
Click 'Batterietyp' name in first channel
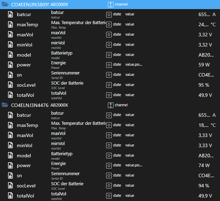[x=62, y=53]
